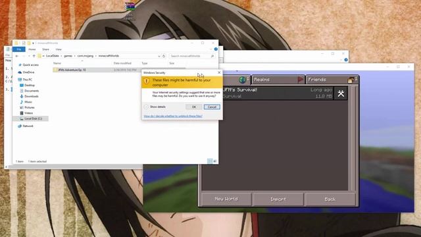Click help icon in background Explorer window
This screenshot has width=421, height=237.
(x=346, y=60)
